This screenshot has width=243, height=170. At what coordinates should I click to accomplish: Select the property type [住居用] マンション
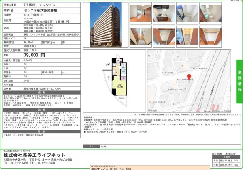click(x=40, y=5)
